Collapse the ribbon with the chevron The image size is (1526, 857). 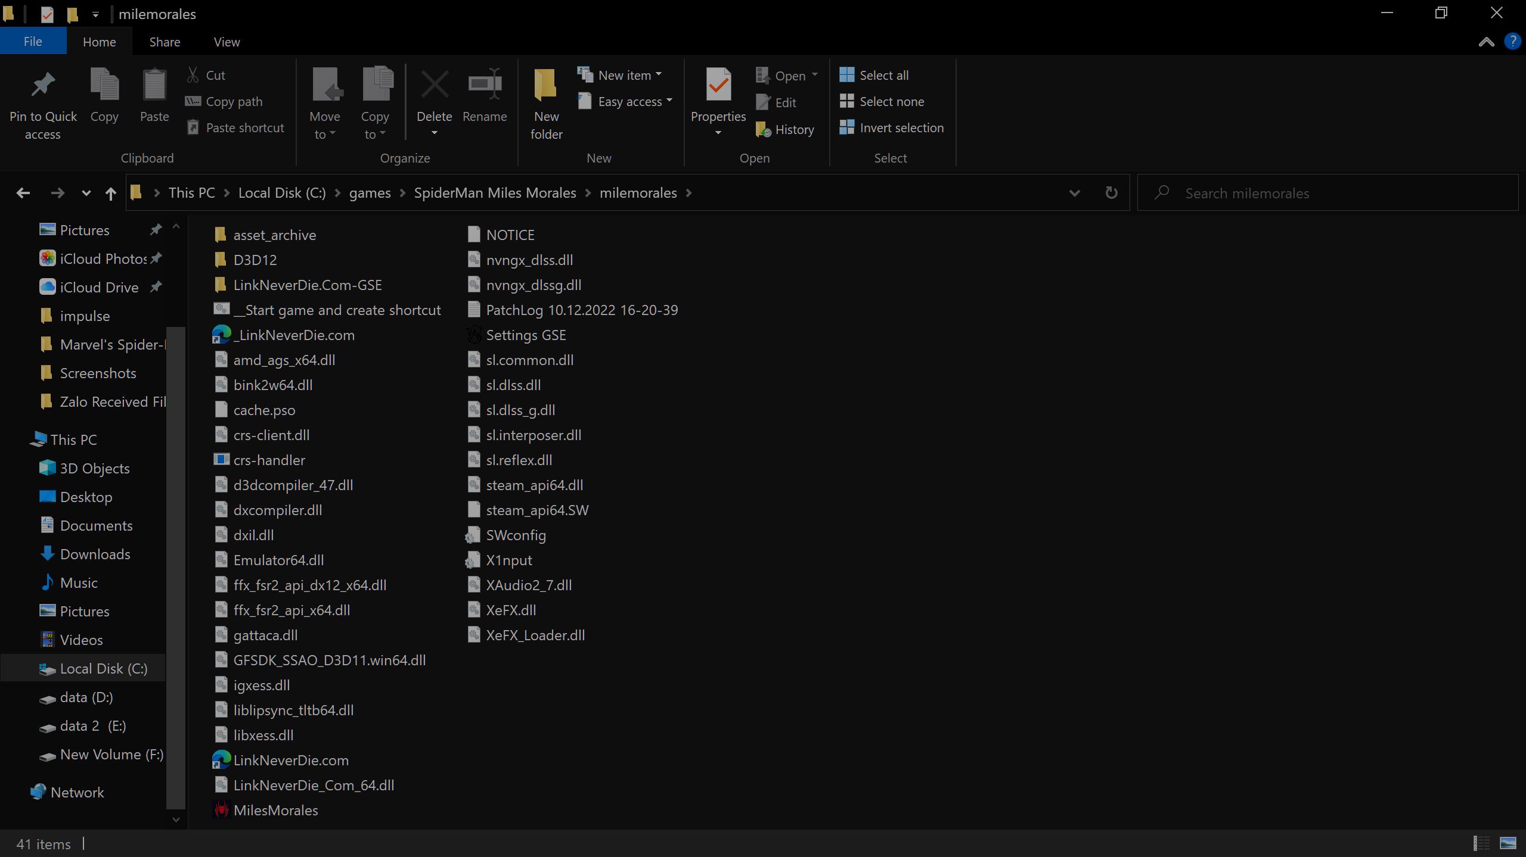[1486, 42]
